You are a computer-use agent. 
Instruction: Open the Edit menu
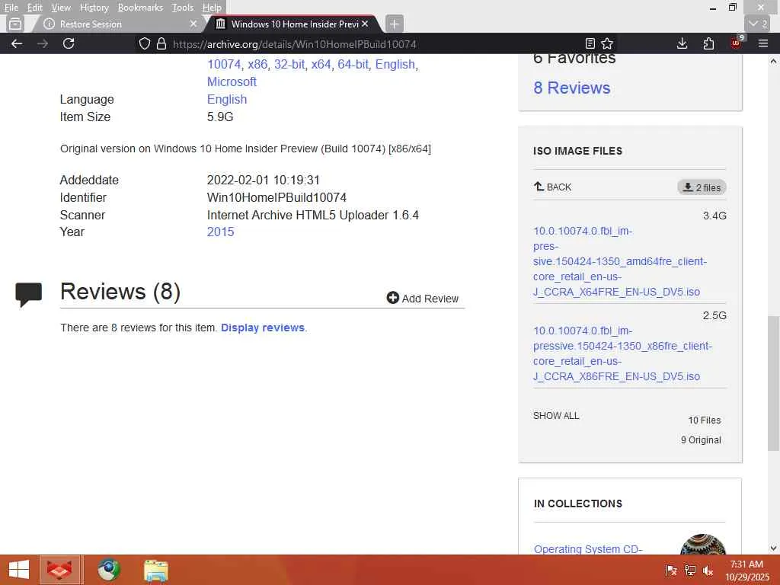(35, 8)
